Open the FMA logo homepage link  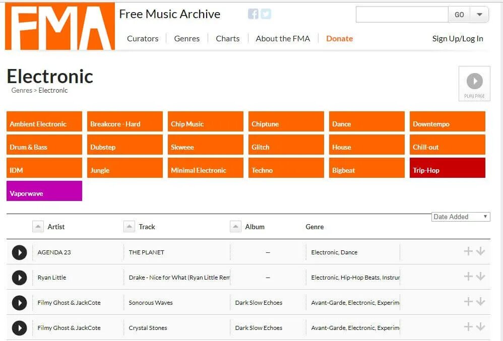(60, 26)
